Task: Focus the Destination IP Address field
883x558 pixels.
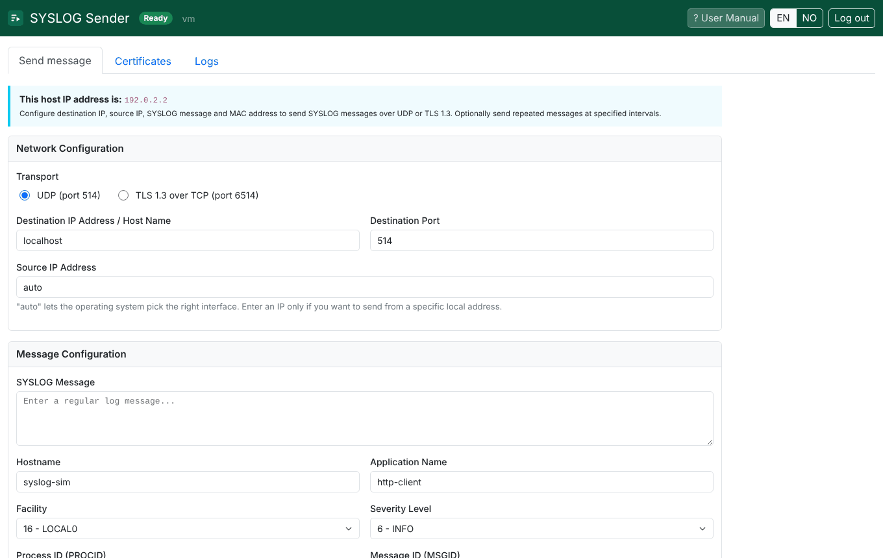Action: point(188,241)
